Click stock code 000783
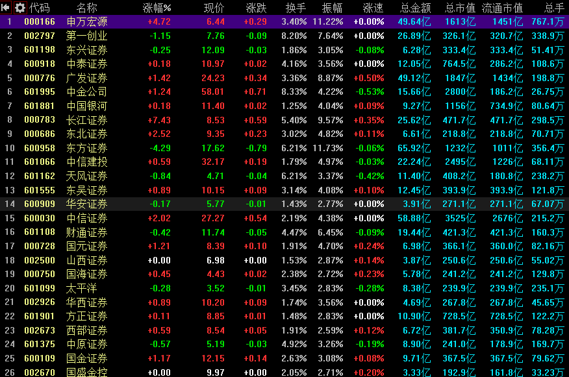This screenshot has width=569, height=377. click(x=40, y=120)
